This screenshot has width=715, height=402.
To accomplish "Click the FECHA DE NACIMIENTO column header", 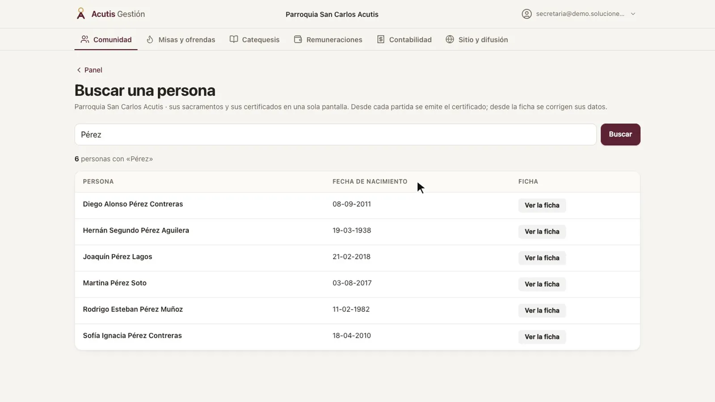I will click(370, 182).
